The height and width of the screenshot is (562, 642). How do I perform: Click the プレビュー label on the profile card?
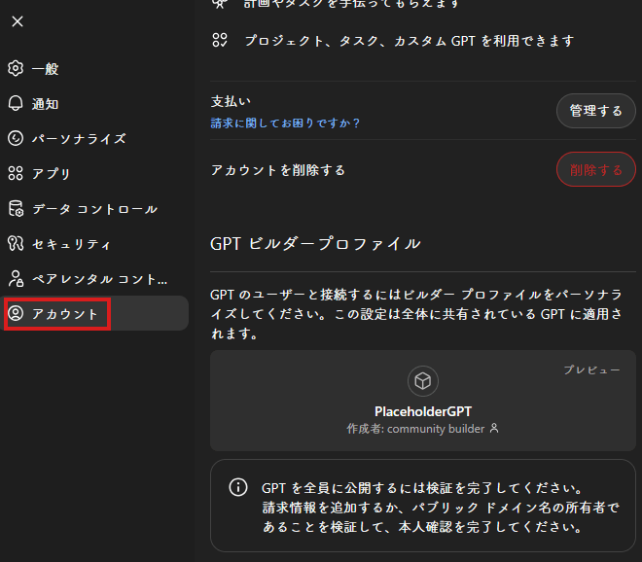click(x=591, y=370)
